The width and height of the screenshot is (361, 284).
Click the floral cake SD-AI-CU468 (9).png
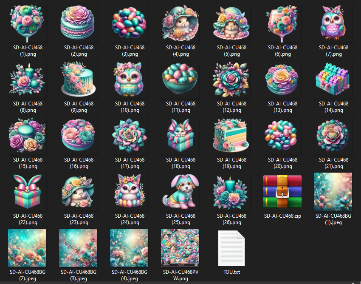tap(79, 80)
